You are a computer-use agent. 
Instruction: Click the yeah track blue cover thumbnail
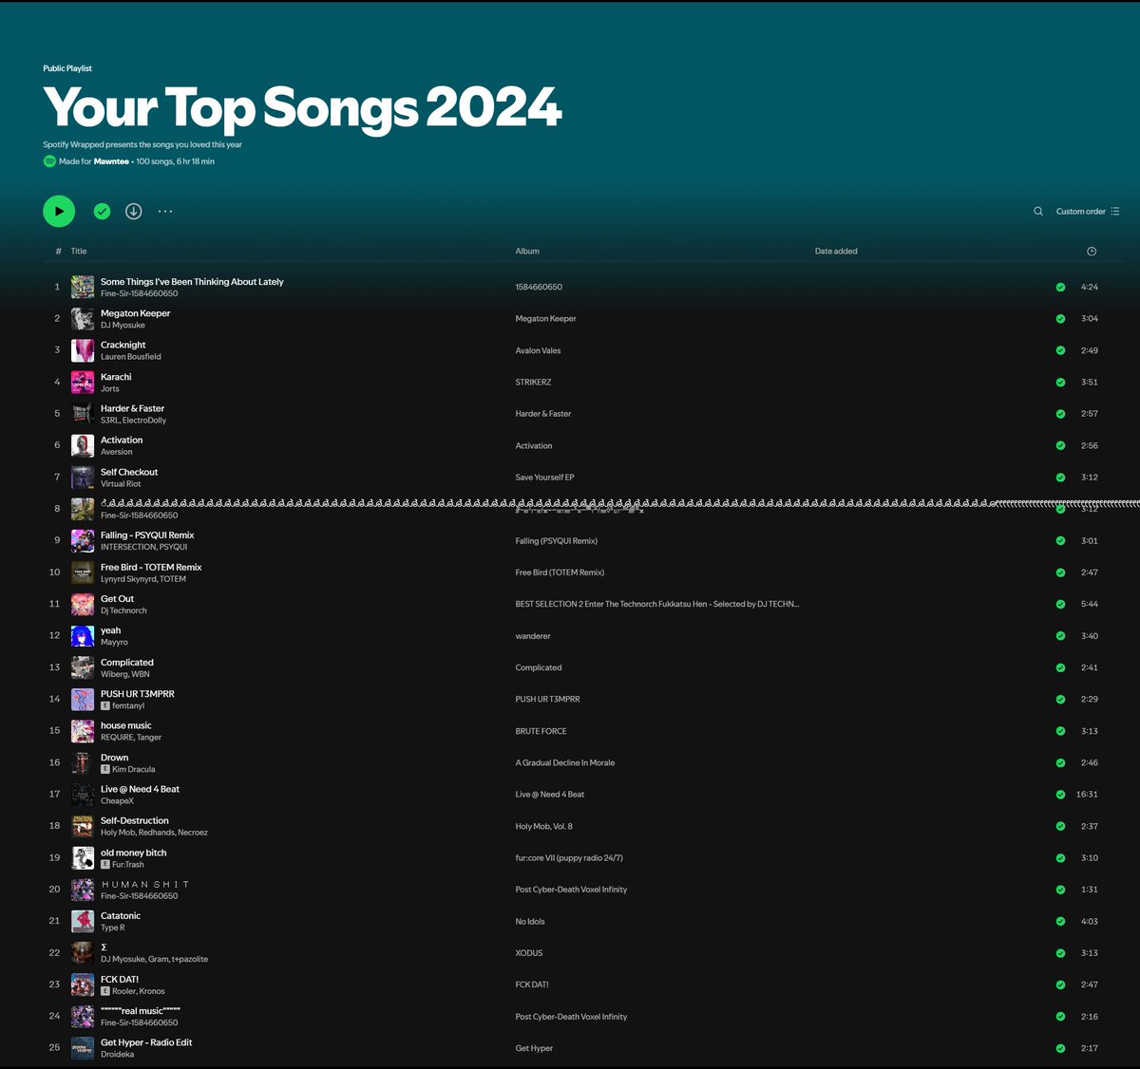83,635
